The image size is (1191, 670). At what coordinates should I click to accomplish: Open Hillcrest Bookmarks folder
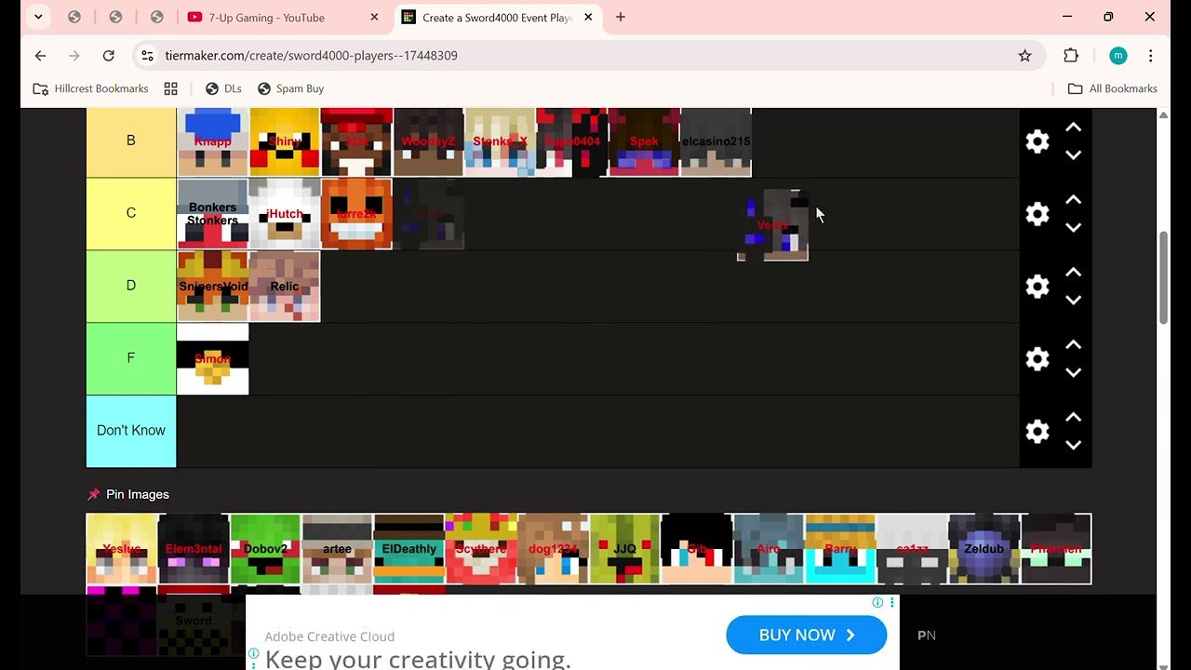90,88
